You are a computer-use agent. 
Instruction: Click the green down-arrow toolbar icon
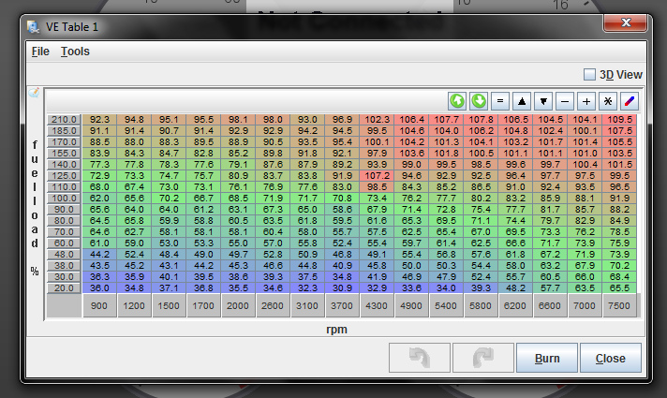(479, 100)
